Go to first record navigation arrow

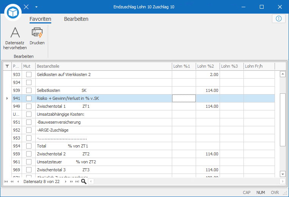[6, 181]
